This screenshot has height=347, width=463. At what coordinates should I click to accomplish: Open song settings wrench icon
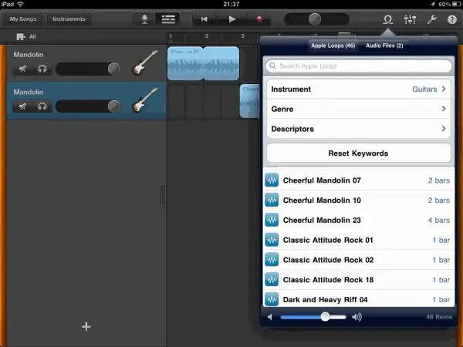point(432,19)
